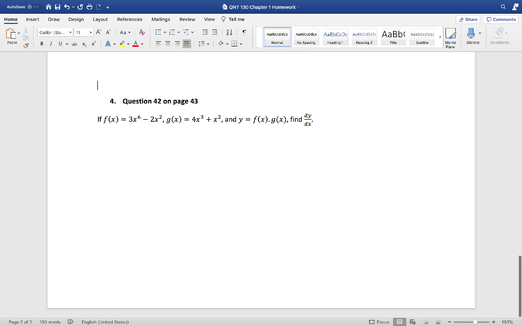Viewport: 522px width, 326px height.
Task: Click the Comments button
Action: click(x=500, y=19)
